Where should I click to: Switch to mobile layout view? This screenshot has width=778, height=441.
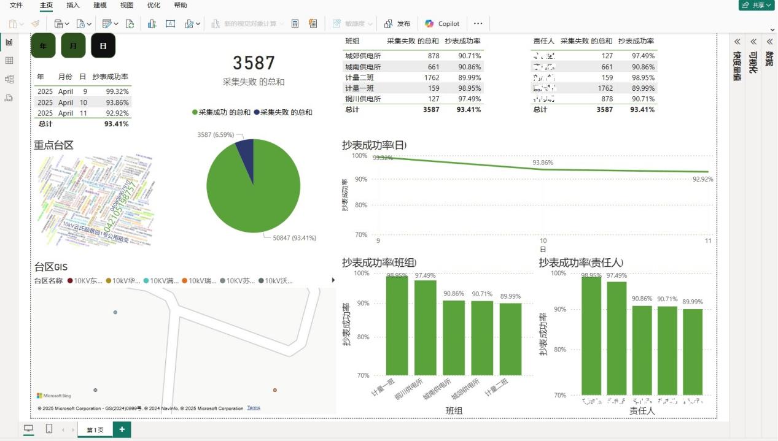[x=49, y=429]
